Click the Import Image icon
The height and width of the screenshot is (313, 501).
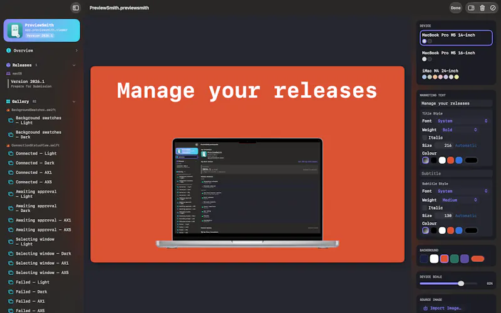pos(425,308)
